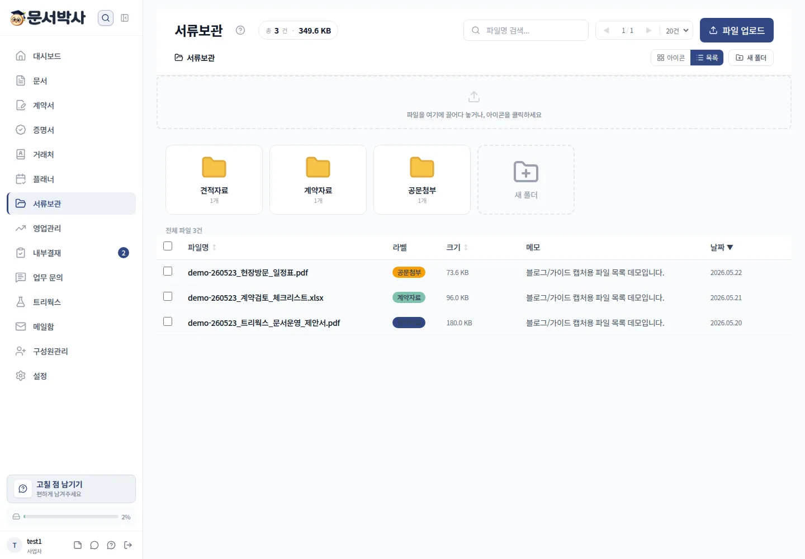Open 메일함 in the sidebar
Screen dimensions: 805x559
[x=72, y=326]
